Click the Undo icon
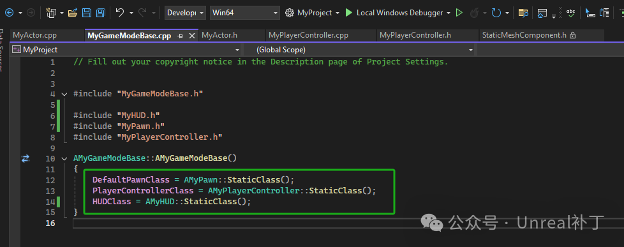 click(x=120, y=13)
